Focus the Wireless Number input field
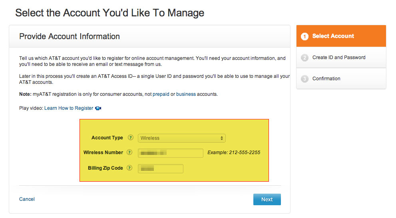The image size is (396, 218). 171,153
